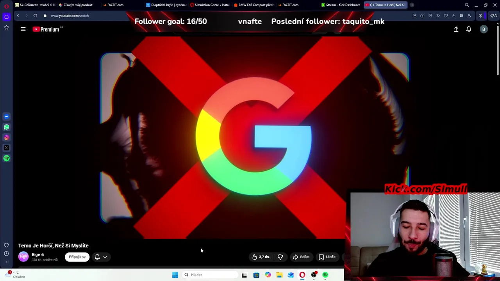This screenshot has height=281, width=500.
Task: Open File Explorer from taskbar
Action: tap(279, 275)
